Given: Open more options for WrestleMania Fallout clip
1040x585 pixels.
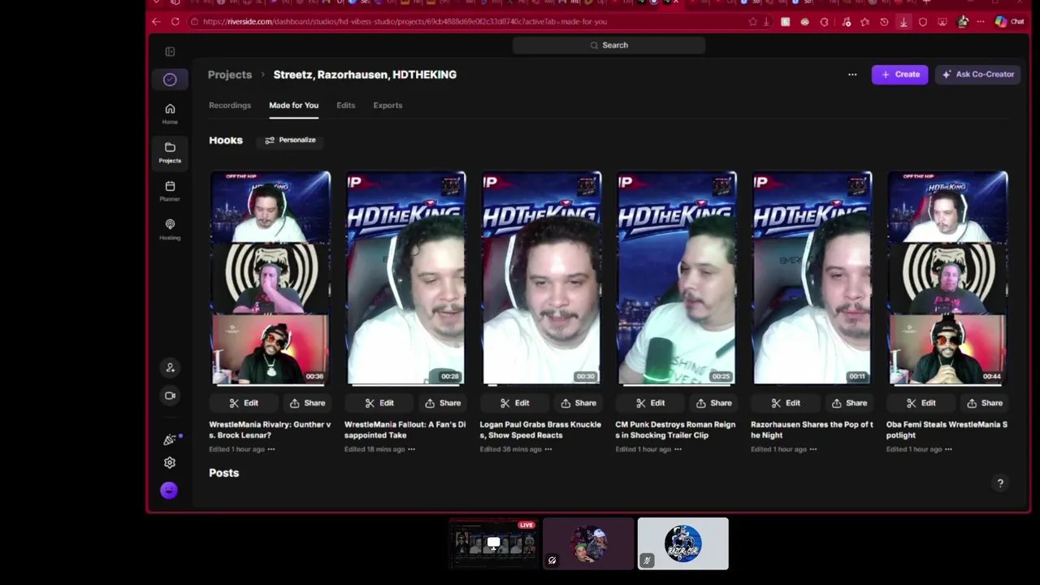Looking at the screenshot, I should pyautogui.click(x=413, y=449).
